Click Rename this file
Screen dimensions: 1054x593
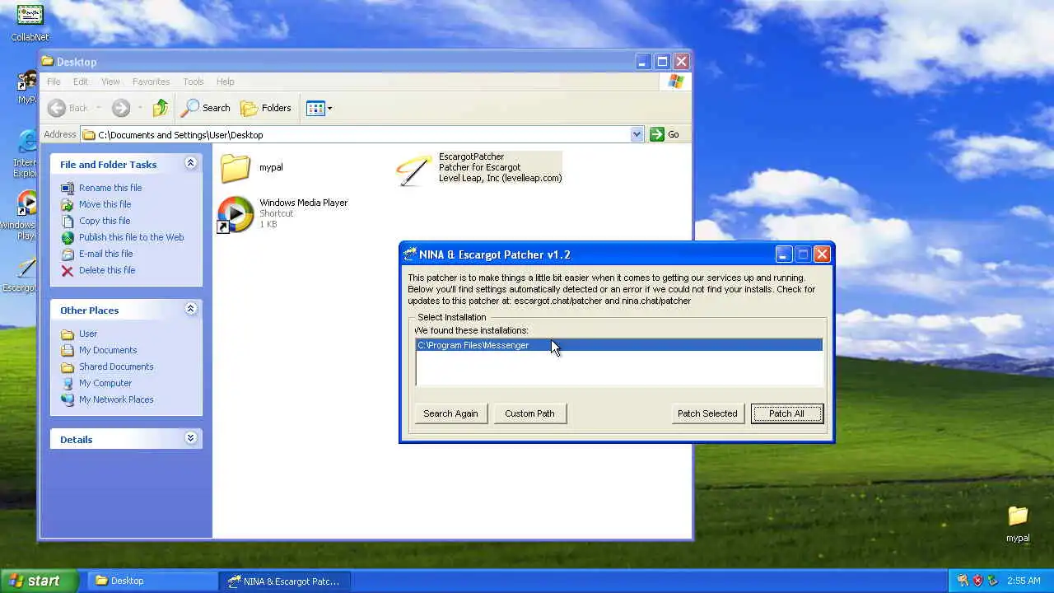[110, 188]
